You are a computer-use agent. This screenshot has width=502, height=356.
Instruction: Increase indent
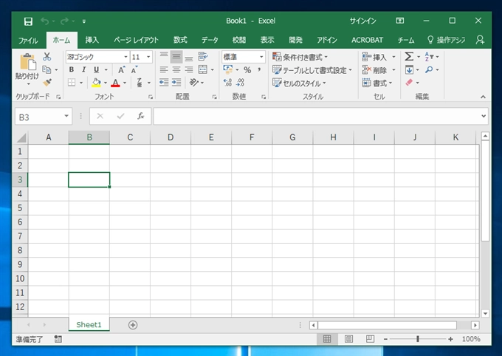pos(176,83)
